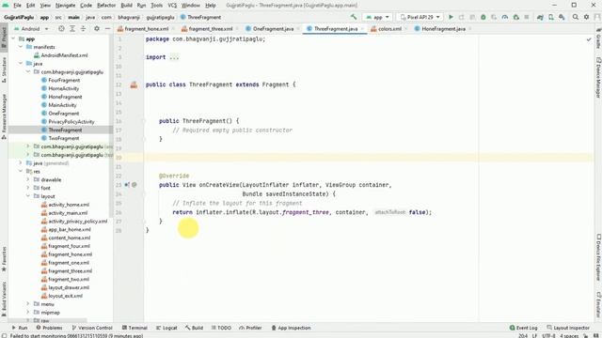Open the Android project view dropdown
This screenshot has width=602, height=338.
pyautogui.click(x=31, y=29)
